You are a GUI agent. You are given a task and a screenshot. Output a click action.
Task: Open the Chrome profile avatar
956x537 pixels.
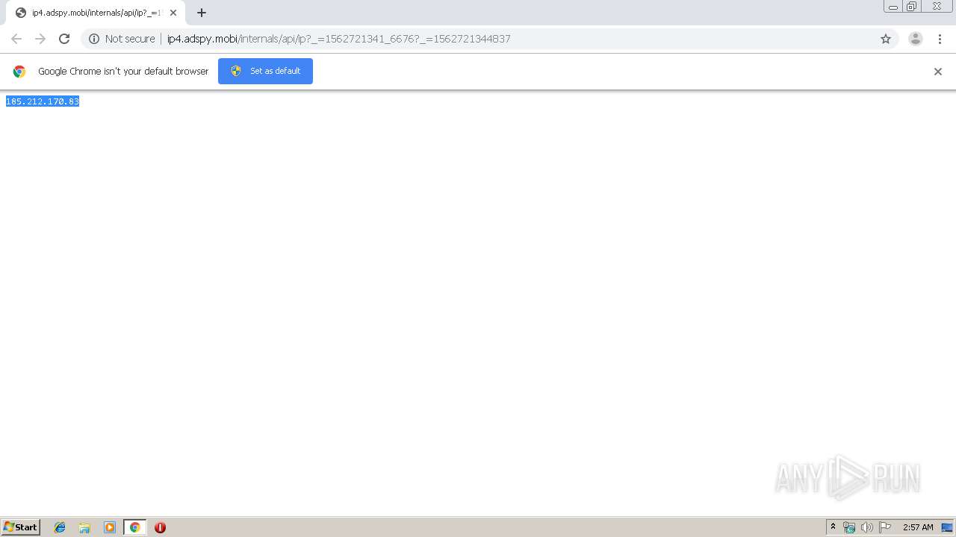coord(916,39)
